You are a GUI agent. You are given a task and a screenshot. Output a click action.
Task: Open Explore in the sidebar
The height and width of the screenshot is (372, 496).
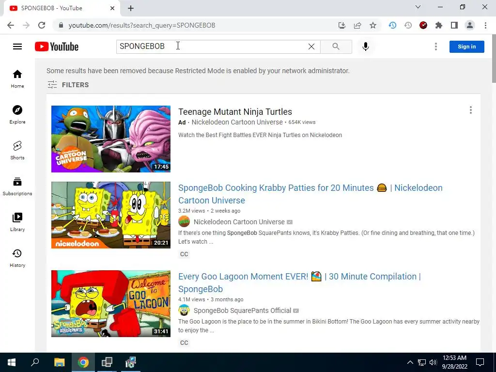(17, 114)
